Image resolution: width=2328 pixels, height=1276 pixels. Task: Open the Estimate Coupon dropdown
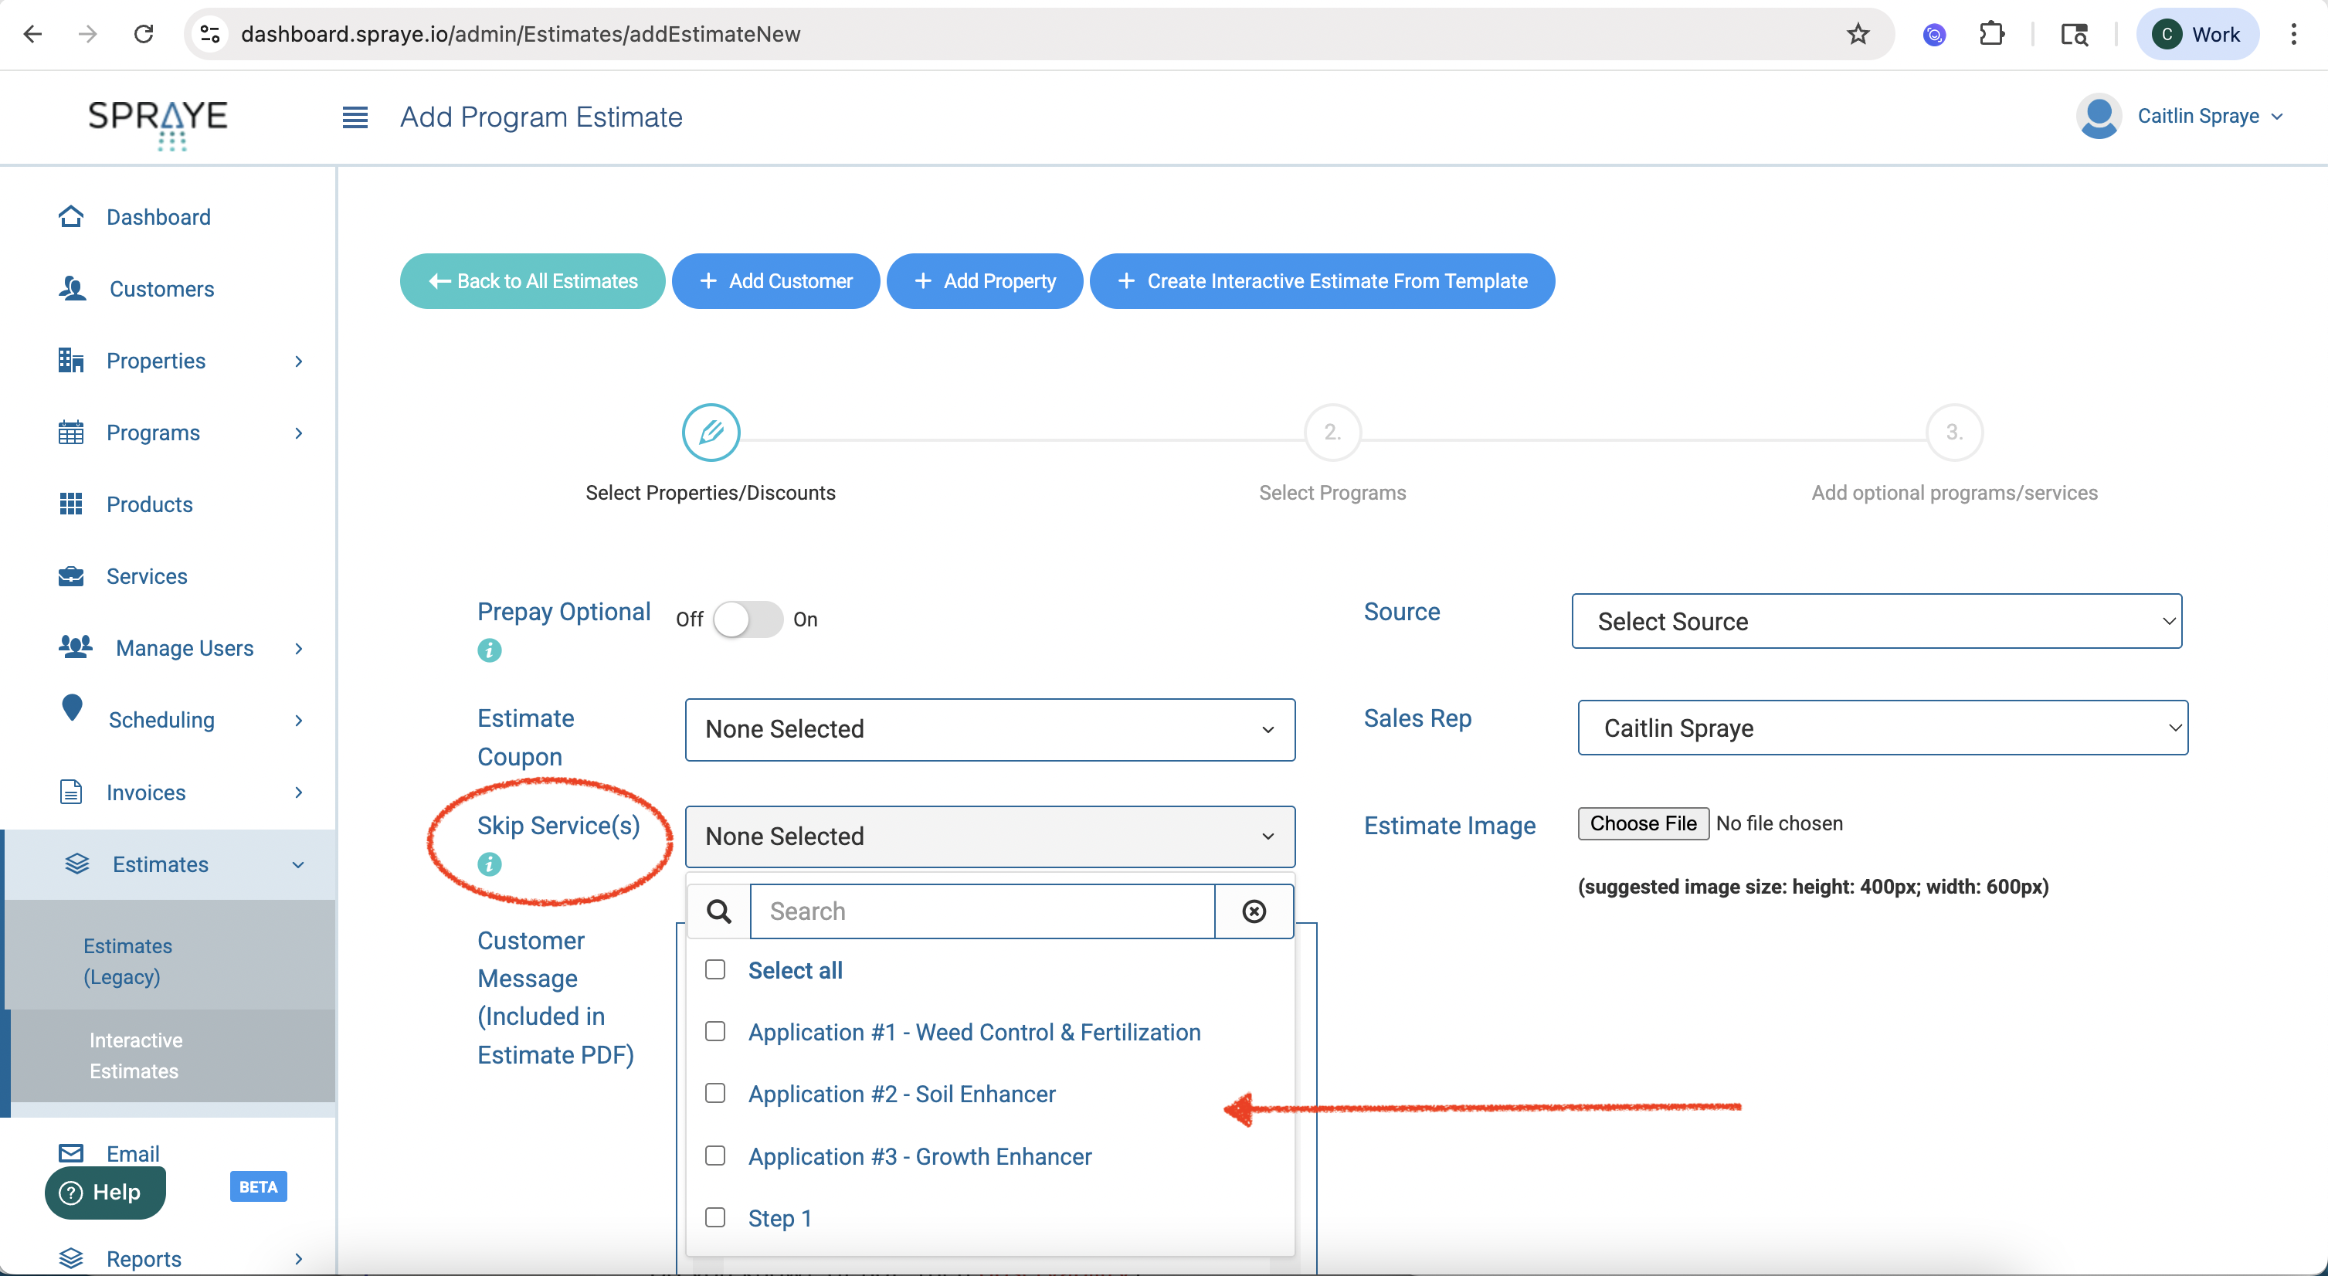[989, 729]
